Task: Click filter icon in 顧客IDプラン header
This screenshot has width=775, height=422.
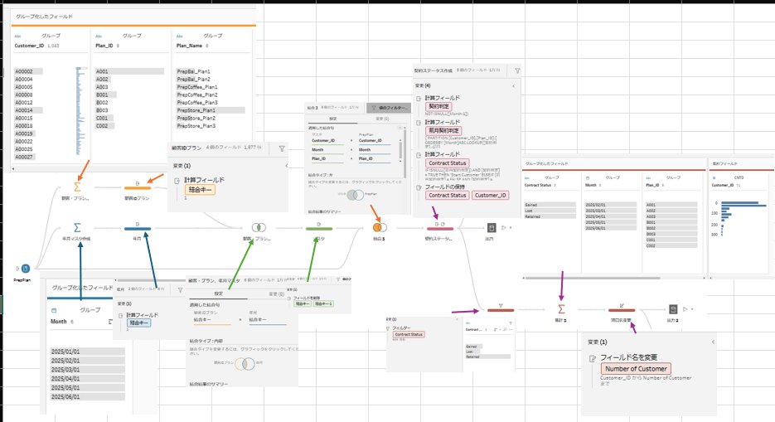Action: 282,148
